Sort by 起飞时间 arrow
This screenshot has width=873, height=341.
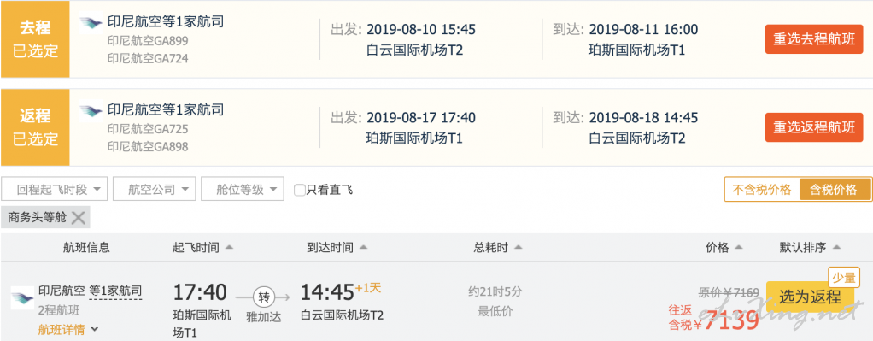(x=229, y=247)
